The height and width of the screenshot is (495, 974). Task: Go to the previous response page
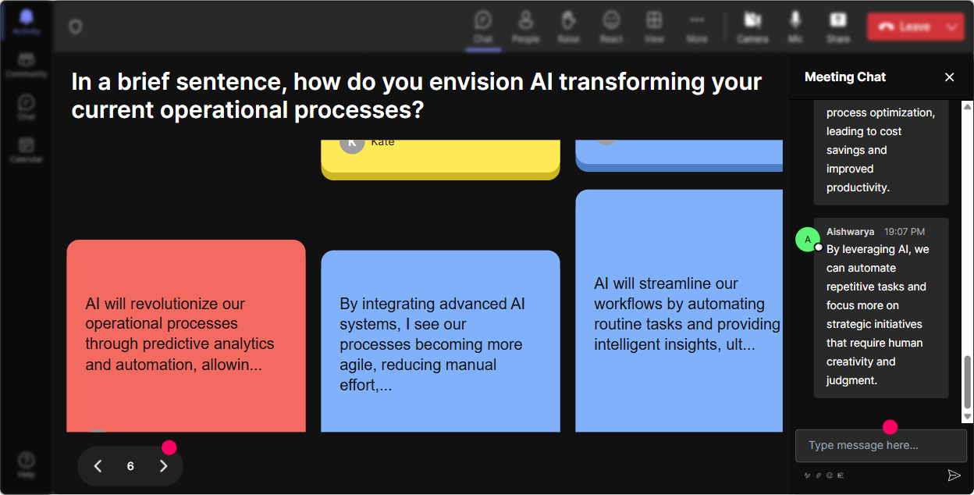98,466
